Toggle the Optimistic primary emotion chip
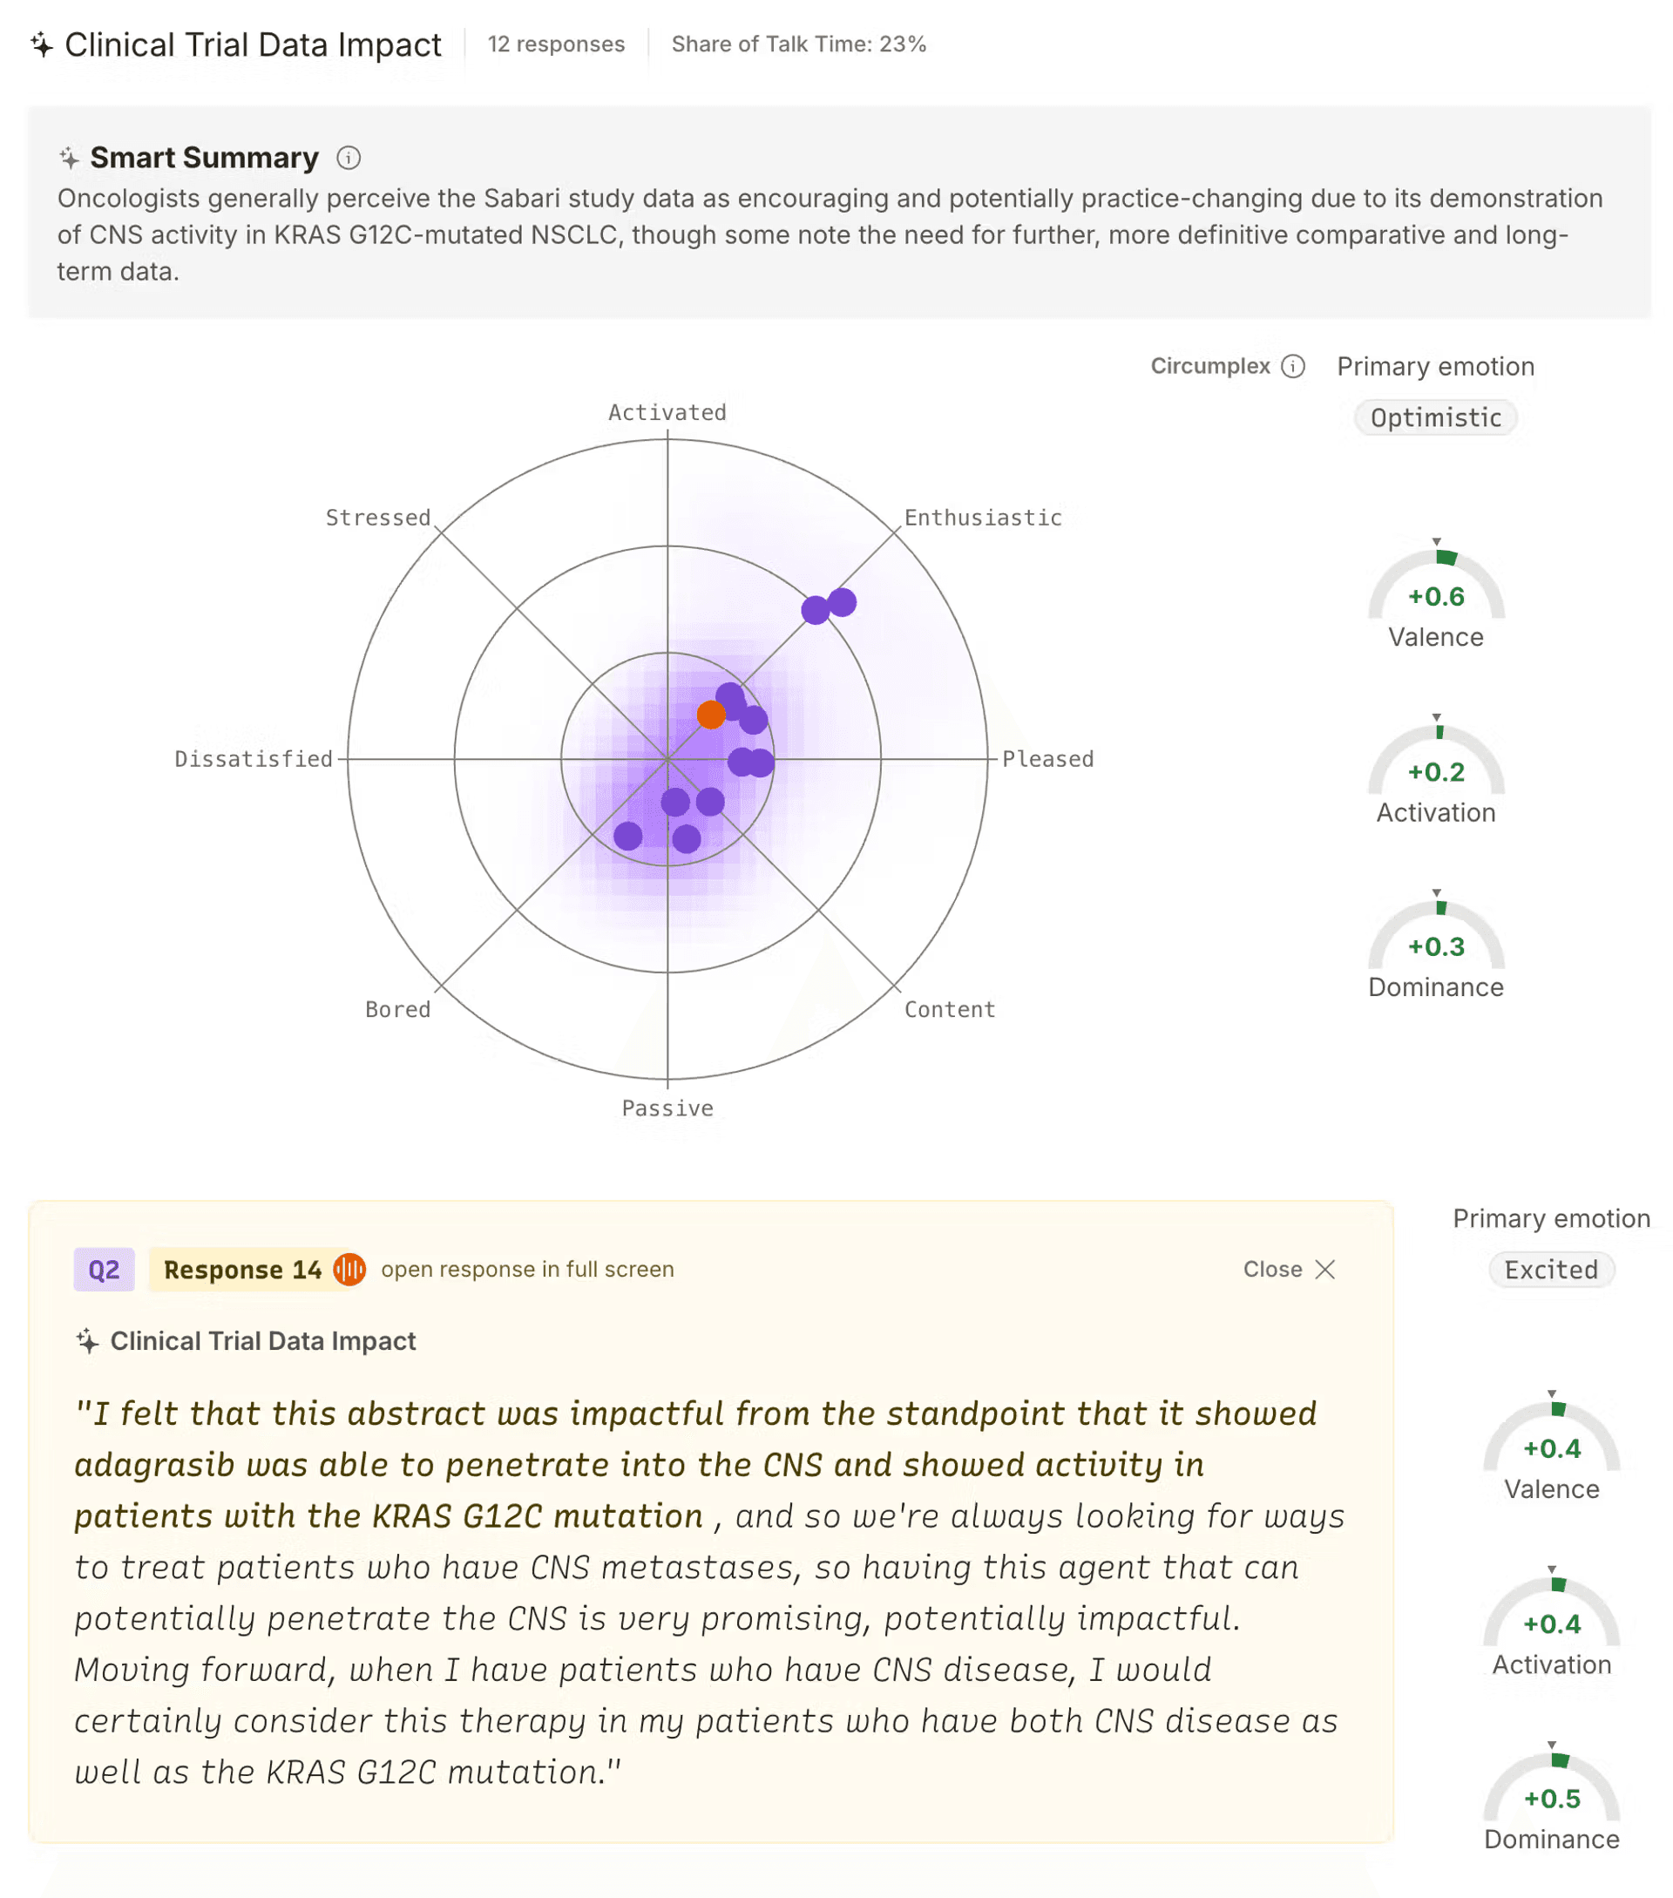Screen dimensions: 1673x1898 [x=1435, y=418]
